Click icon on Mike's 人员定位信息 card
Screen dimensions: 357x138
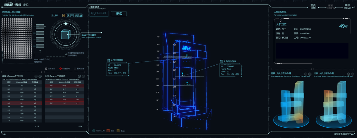pyautogui.click(x=109, y=60)
